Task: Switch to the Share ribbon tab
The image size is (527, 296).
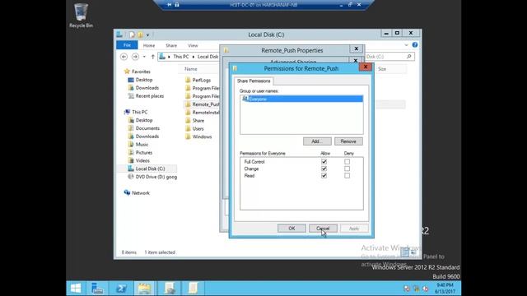Action: tap(171, 45)
